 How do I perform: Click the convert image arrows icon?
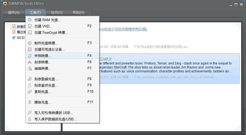[x=30, y=56]
